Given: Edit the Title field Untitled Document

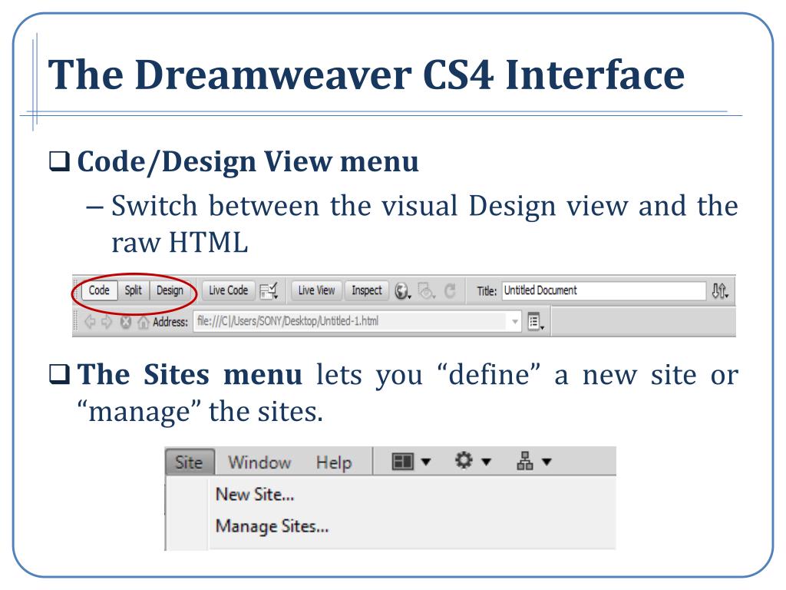Looking at the screenshot, I should (604, 290).
